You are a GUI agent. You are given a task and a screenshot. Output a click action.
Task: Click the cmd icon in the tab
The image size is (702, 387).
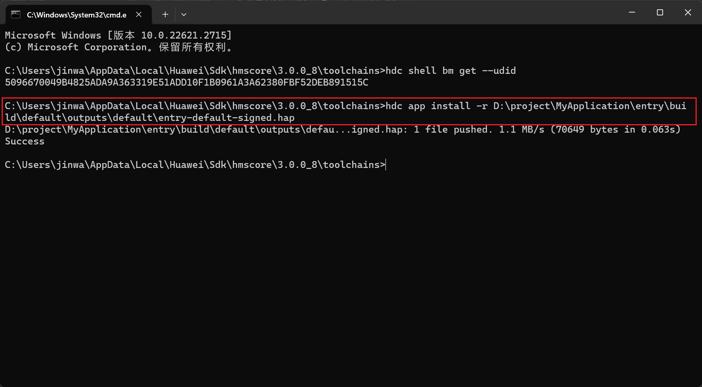(15, 15)
